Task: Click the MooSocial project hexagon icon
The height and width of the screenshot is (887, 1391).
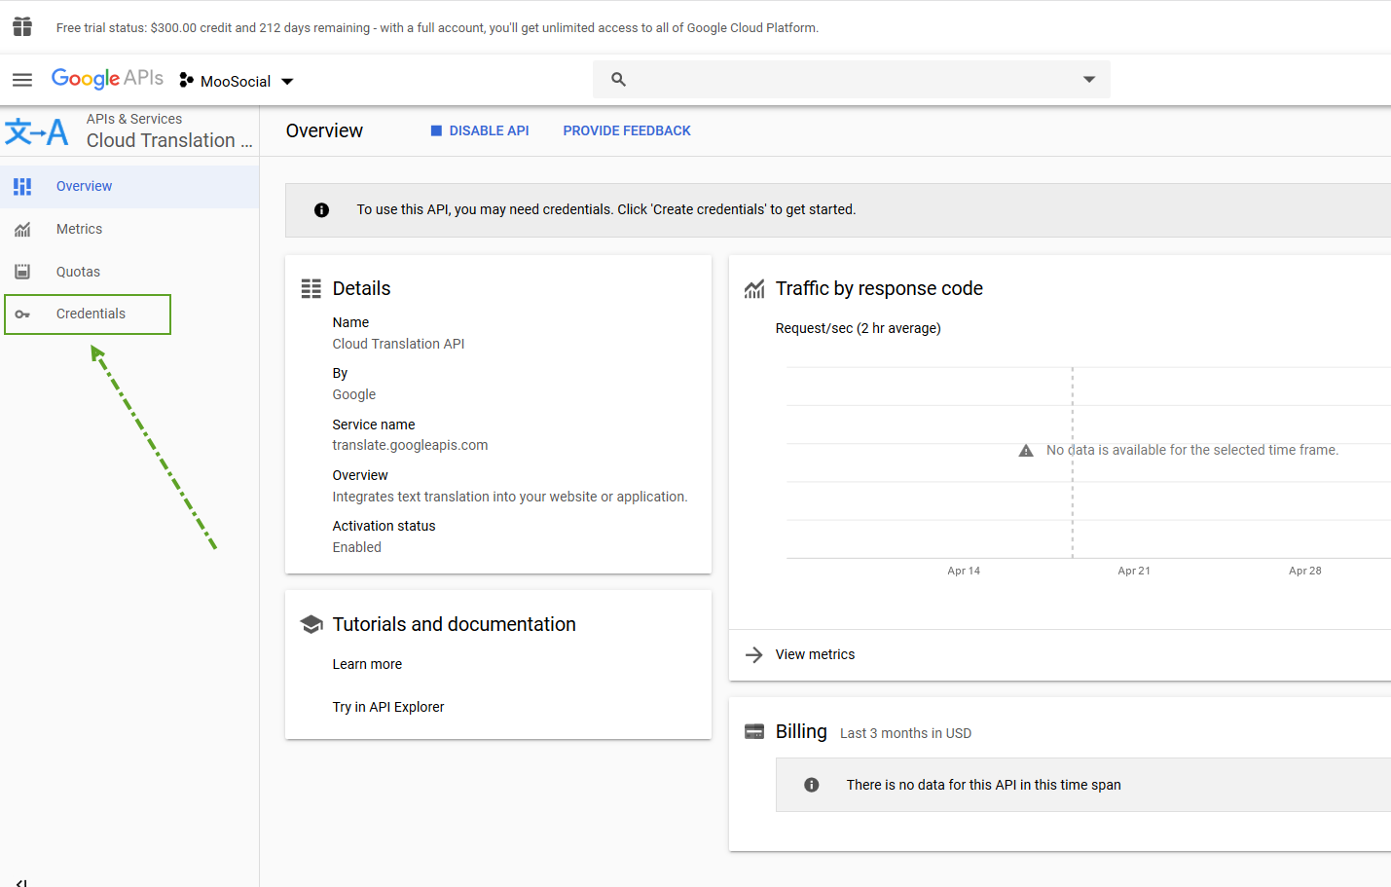Action: [186, 81]
